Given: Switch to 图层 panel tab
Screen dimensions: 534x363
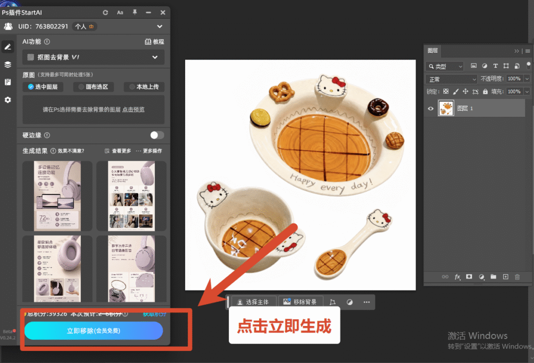Looking at the screenshot, I should point(432,51).
